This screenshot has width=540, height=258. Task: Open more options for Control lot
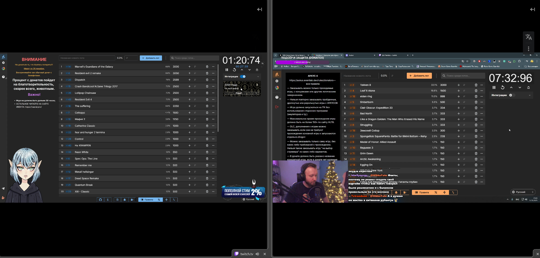point(213,139)
